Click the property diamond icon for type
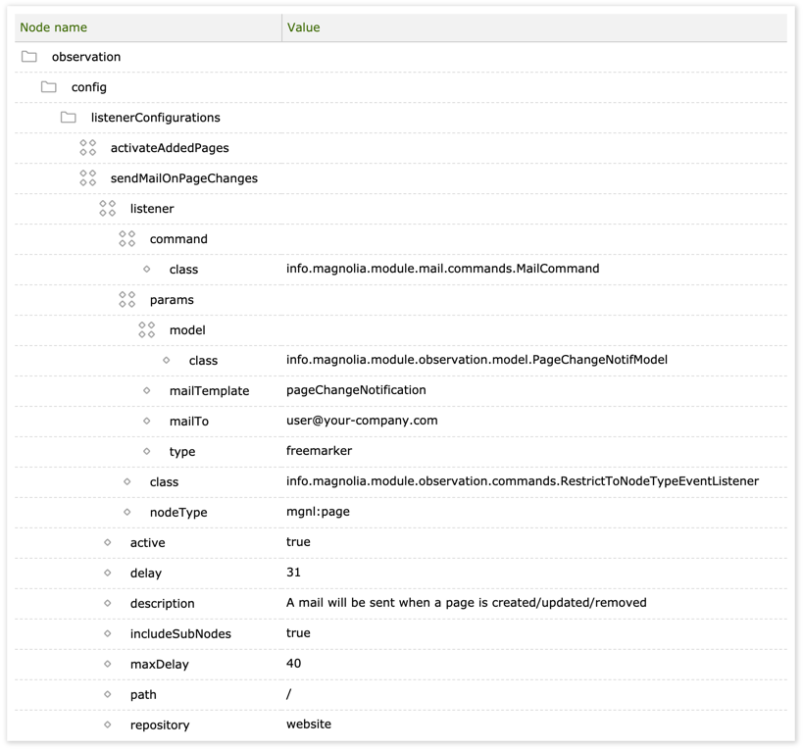 (x=147, y=451)
